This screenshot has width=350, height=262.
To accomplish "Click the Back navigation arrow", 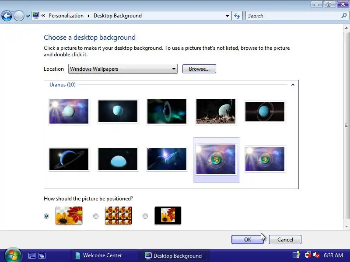I will click(7, 16).
